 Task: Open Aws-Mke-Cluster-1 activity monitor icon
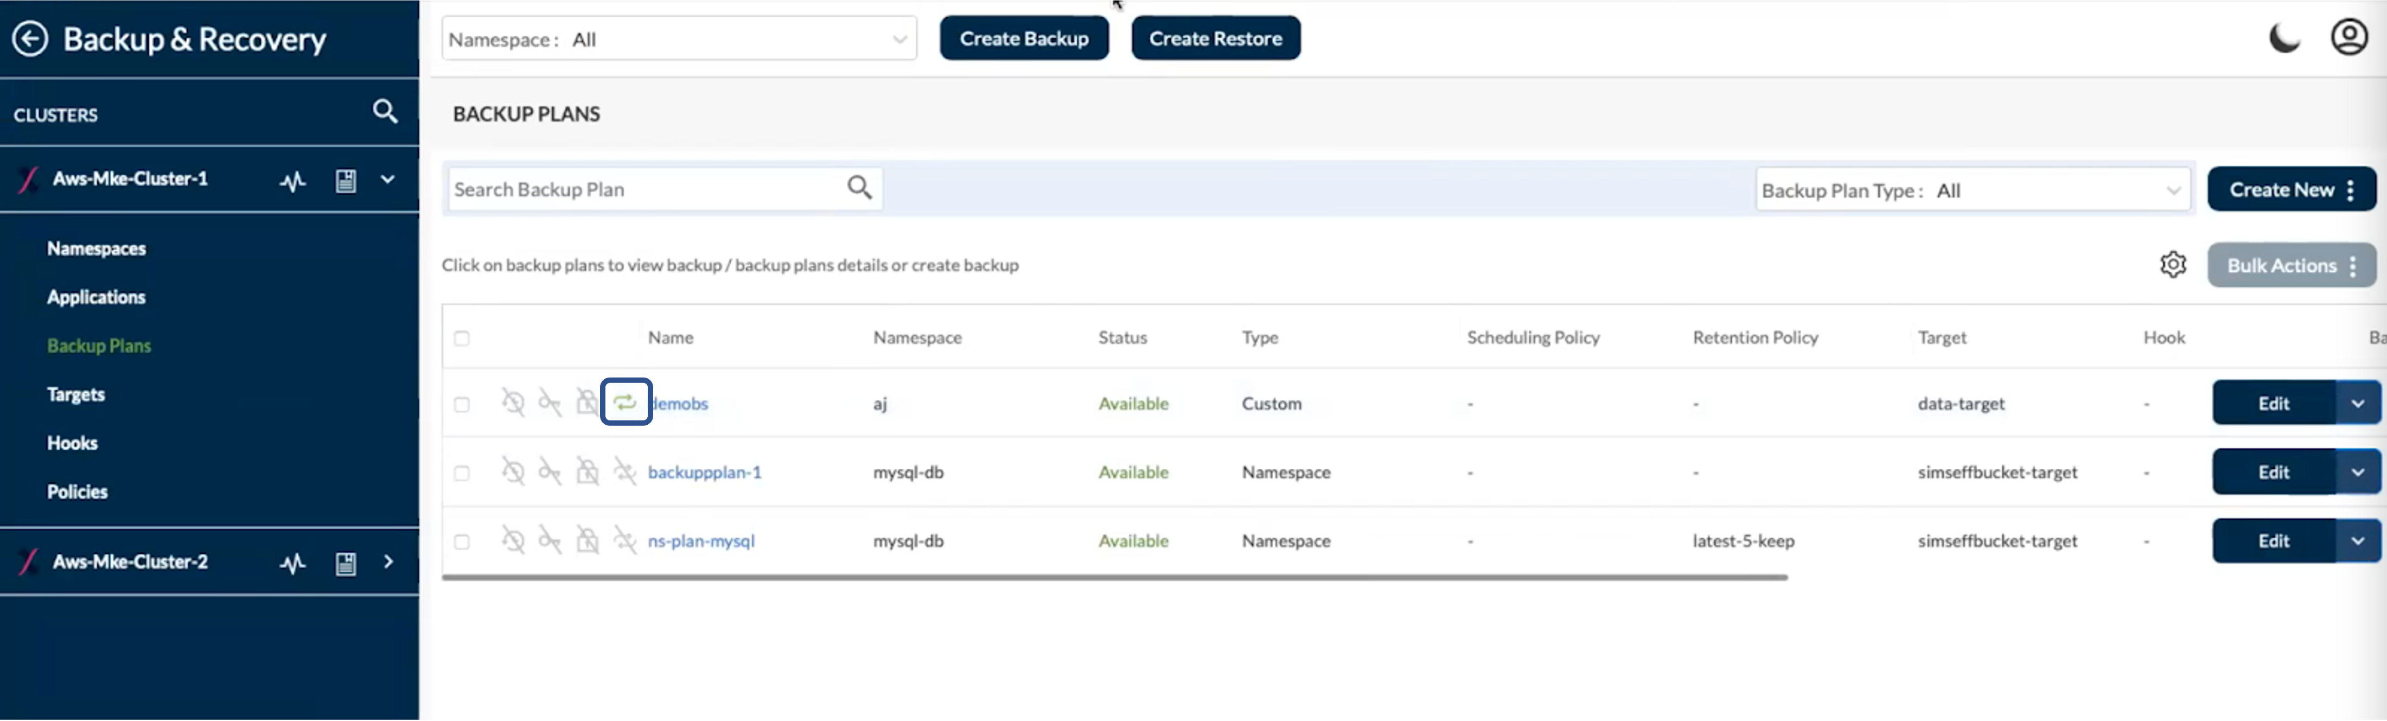tap(293, 181)
